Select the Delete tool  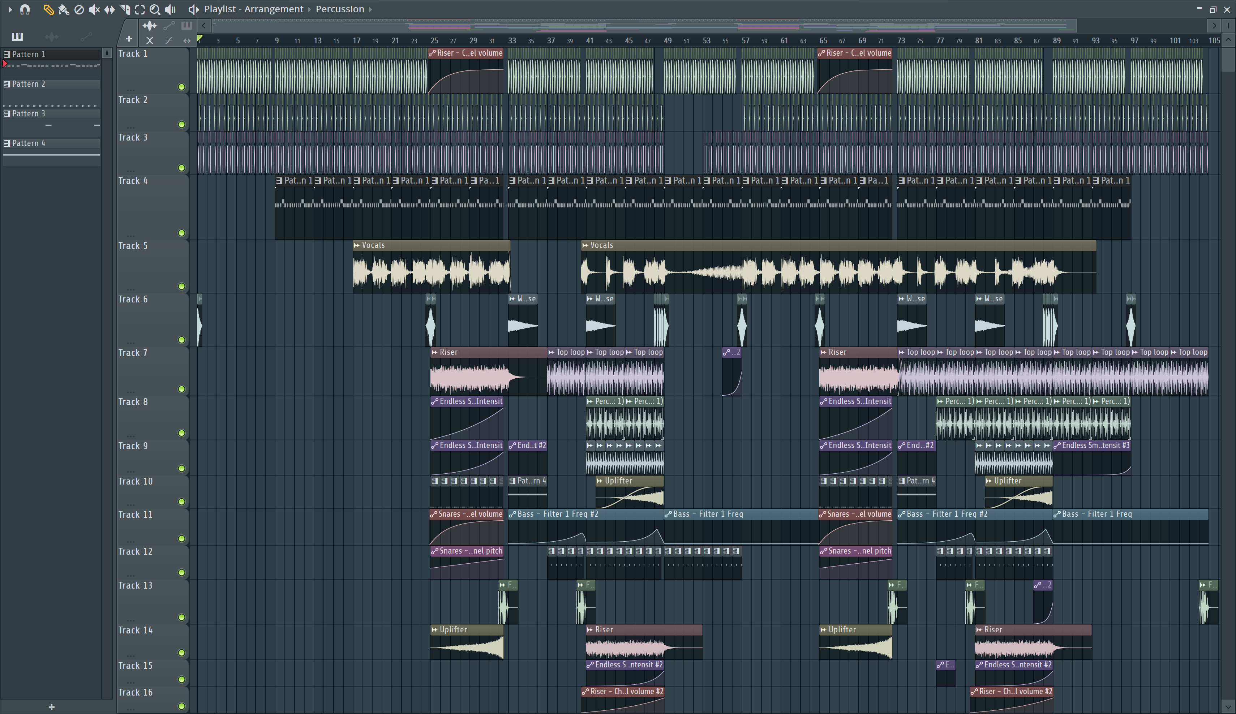78,9
